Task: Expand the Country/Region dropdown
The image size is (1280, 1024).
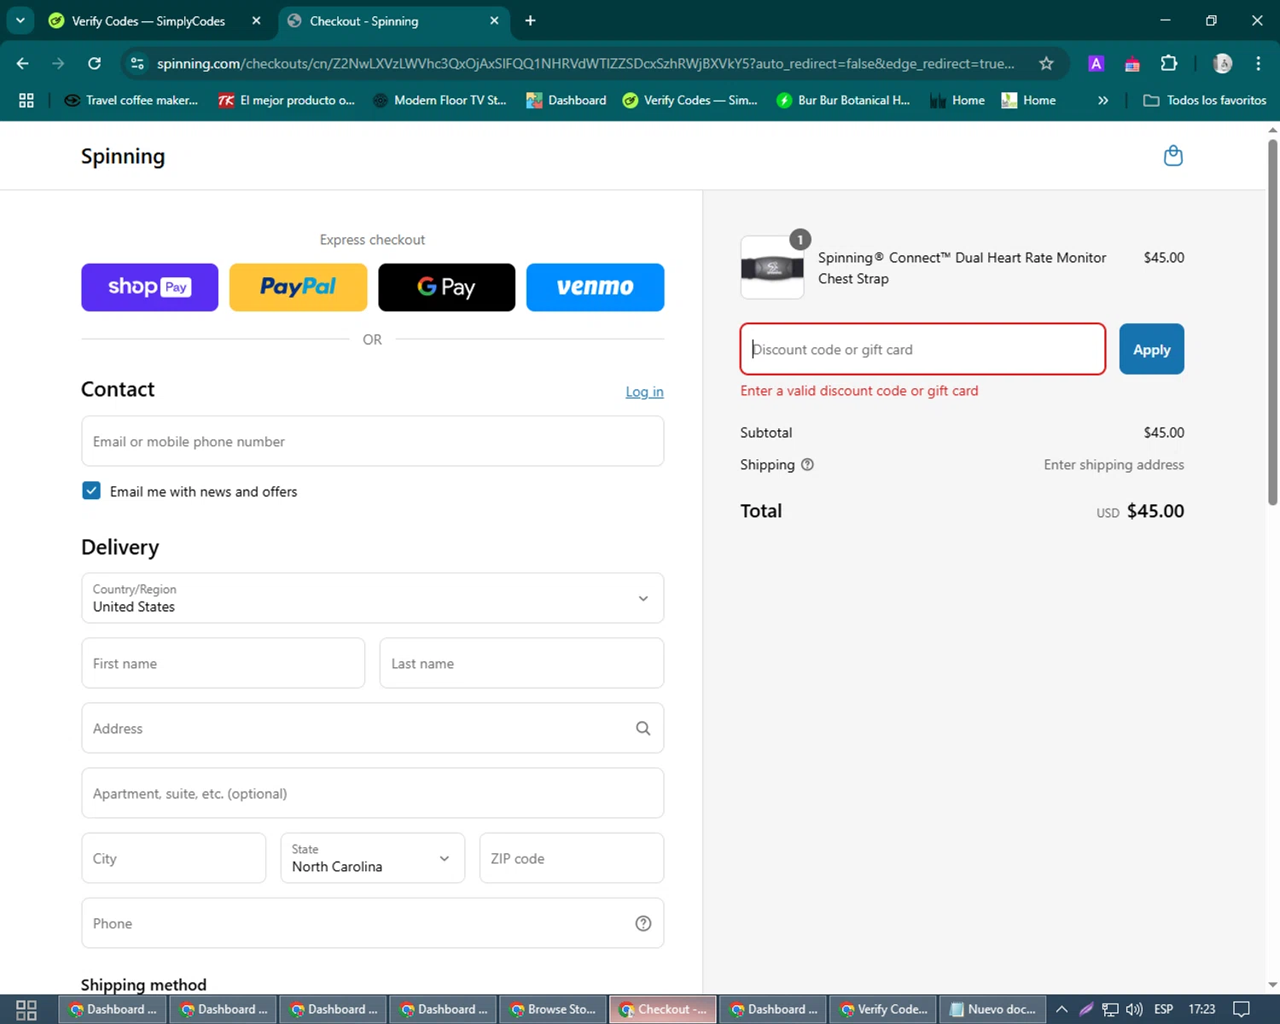Action: click(x=373, y=598)
